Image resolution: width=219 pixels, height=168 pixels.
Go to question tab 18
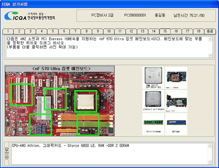click(199, 31)
